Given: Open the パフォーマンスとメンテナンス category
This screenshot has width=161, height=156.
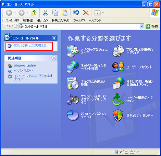Looking at the screenshot, I should coord(94,115).
